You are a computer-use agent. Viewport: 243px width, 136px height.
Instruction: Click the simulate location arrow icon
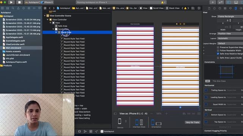(96, 131)
